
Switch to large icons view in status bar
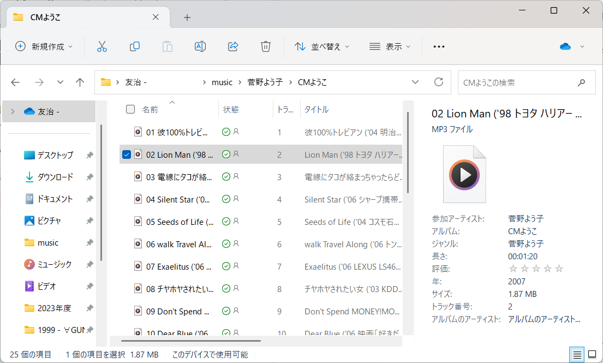[x=592, y=355]
